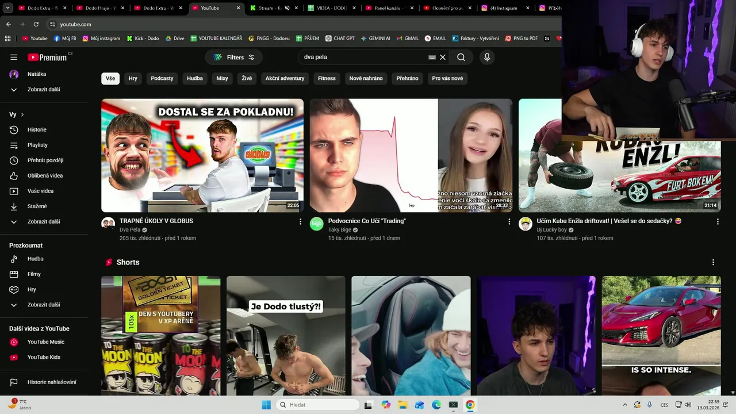Open the Shorts shelf options menu

713,262
